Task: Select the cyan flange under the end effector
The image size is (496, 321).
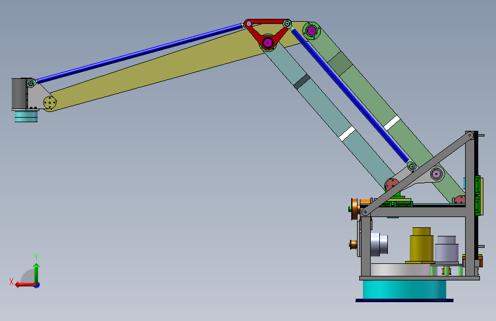Action: coord(26,117)
